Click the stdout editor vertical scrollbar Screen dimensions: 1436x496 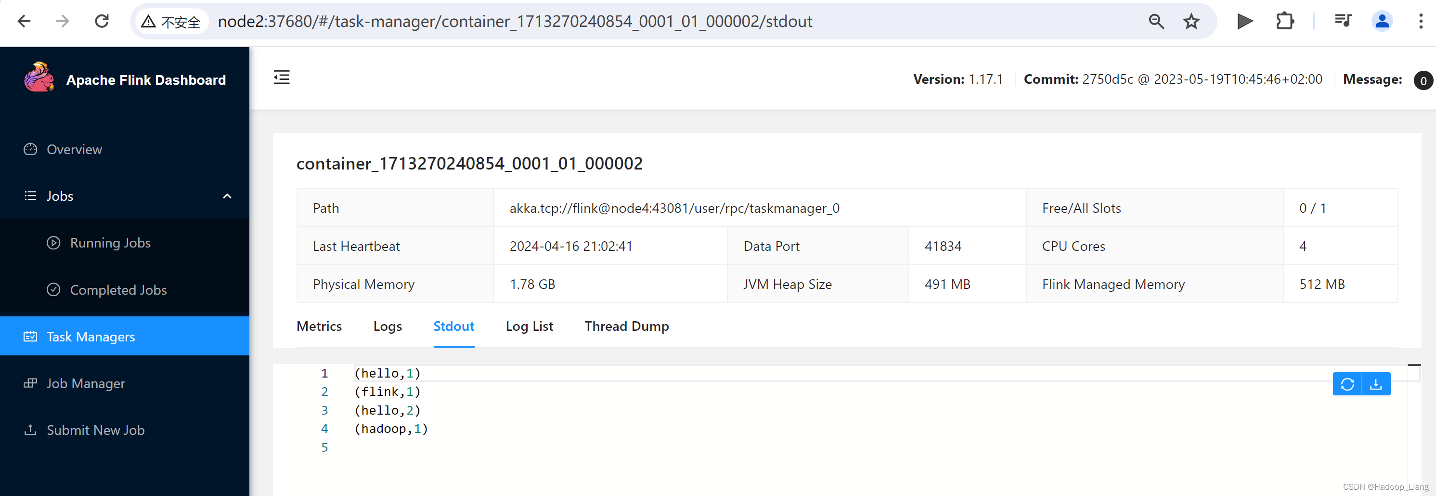(x=1414, y=430)
